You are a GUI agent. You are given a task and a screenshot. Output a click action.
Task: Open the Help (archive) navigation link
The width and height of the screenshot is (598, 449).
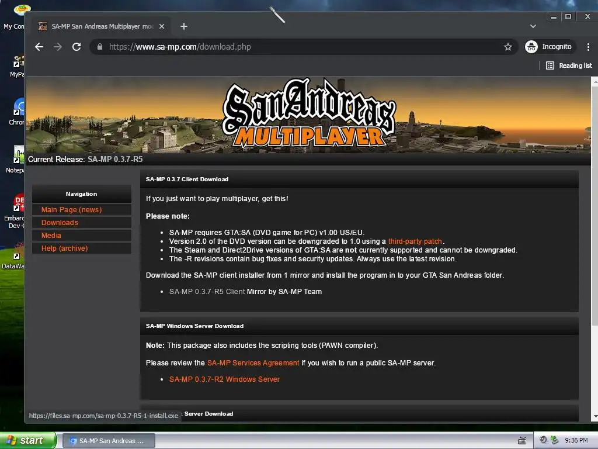point(64,248)
